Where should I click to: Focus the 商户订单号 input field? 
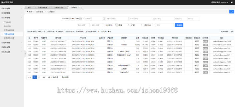(x=117, y=18)
